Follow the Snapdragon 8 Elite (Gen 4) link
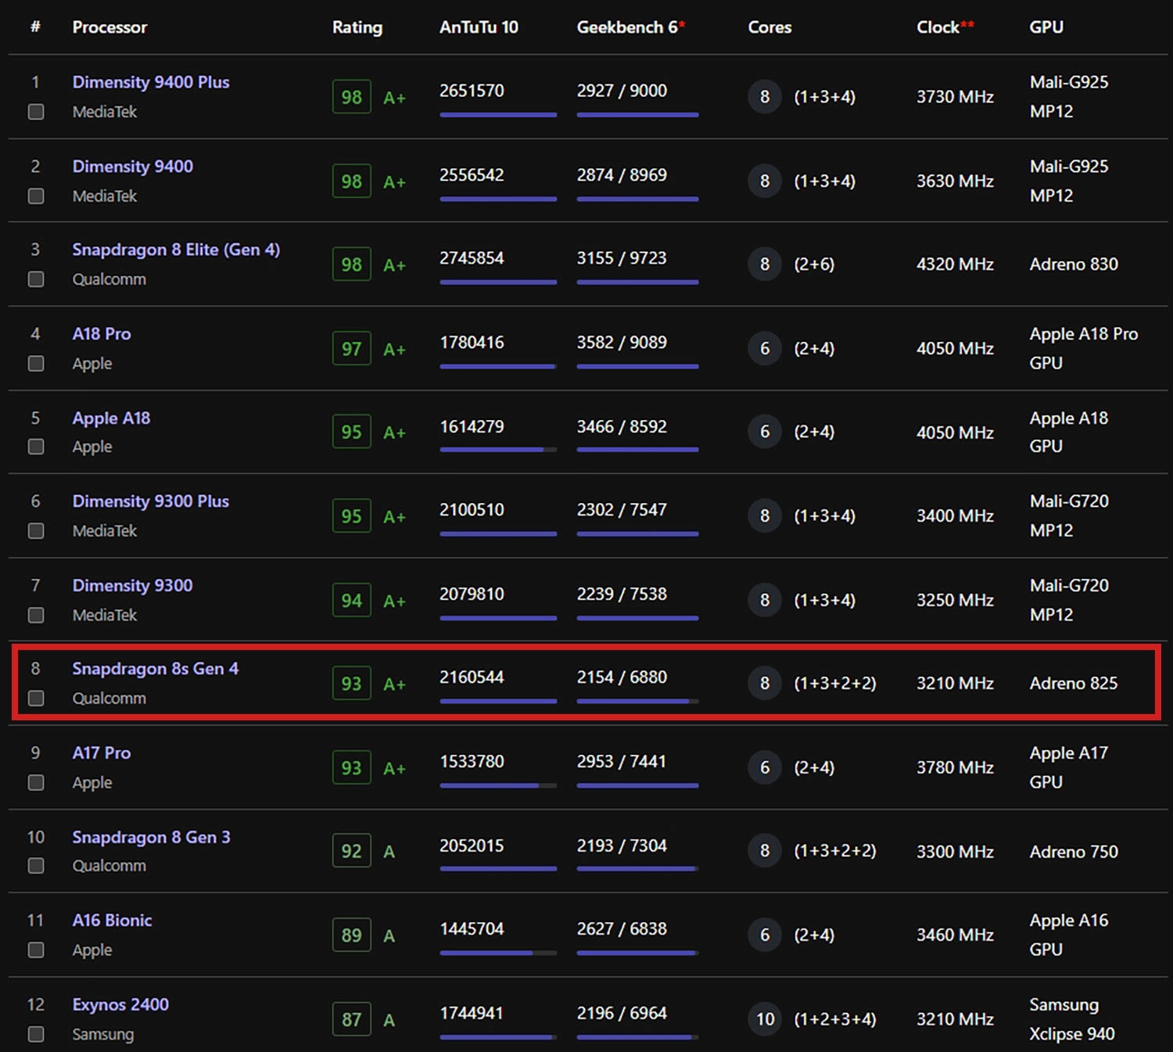Image resolution: width=1173 pixels, height=1052 pixels. tap(176, 250)
